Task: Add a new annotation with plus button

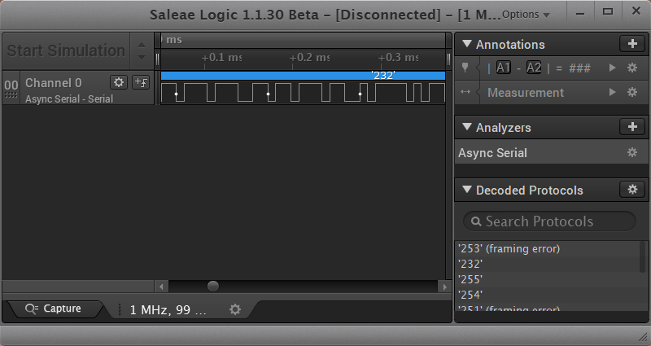Action: click(x=632, y=44)
